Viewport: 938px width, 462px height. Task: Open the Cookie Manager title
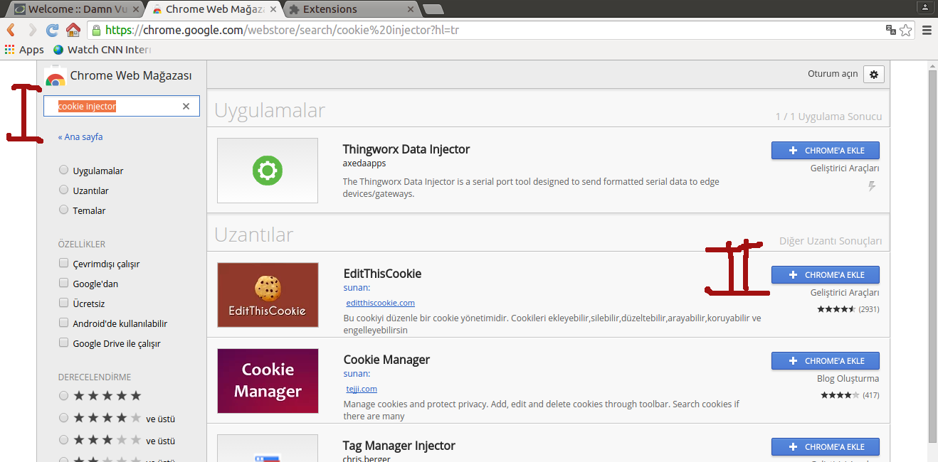coord(386,360)
